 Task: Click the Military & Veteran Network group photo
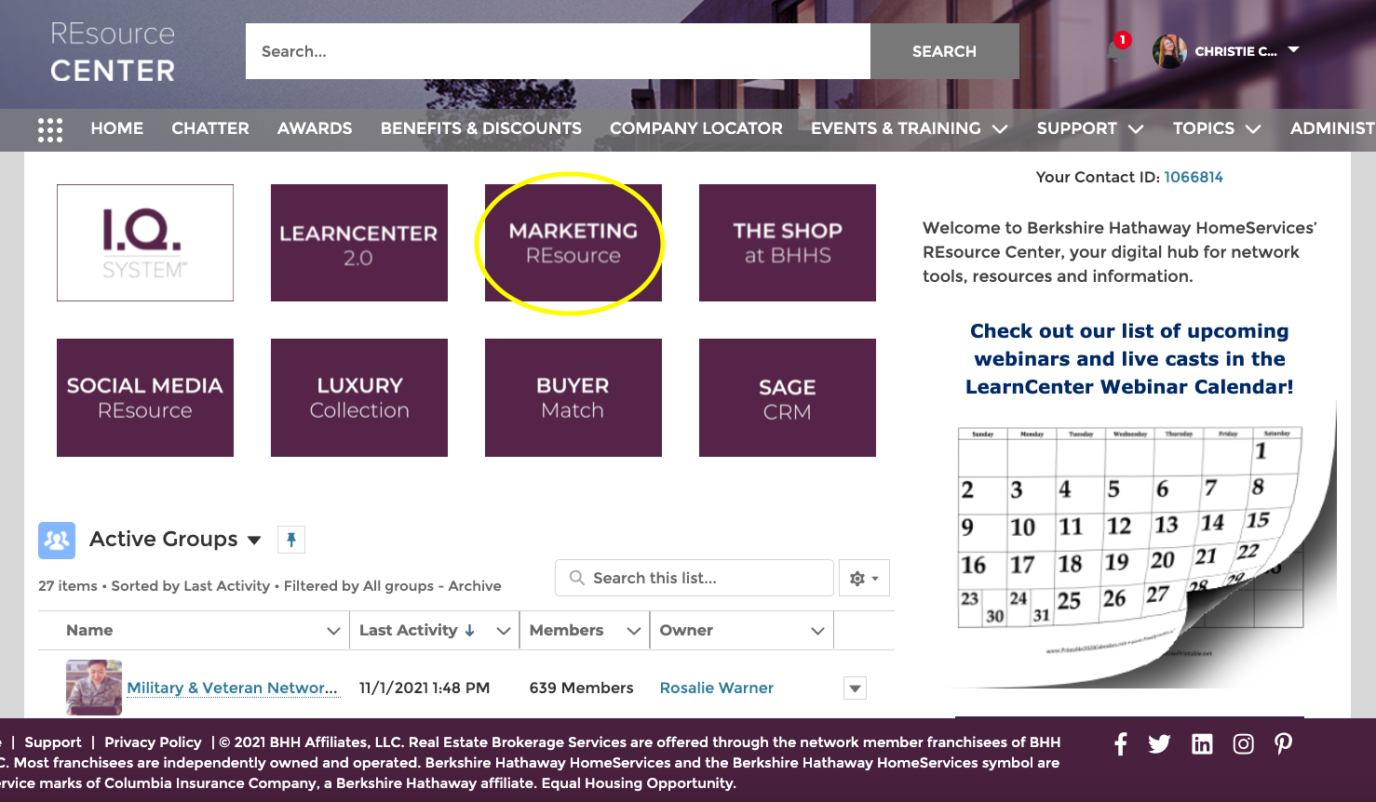coord(94,688)
